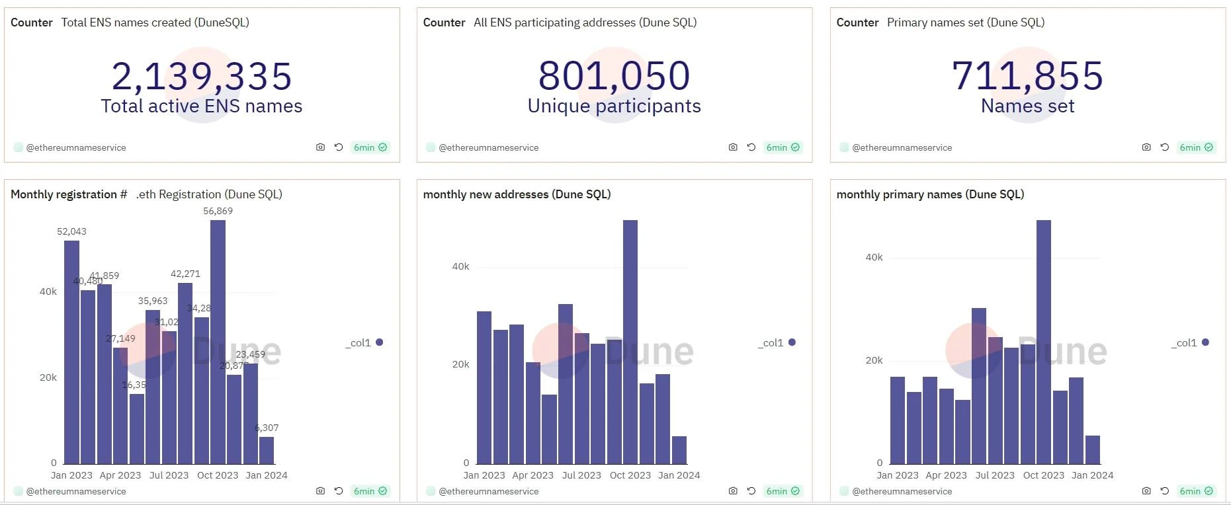Image resolution: width=1231 pixels, height=505 pixels.
Task: Open 'monthly primary names (Dune SQL)' title
Action: pos(930,194)
